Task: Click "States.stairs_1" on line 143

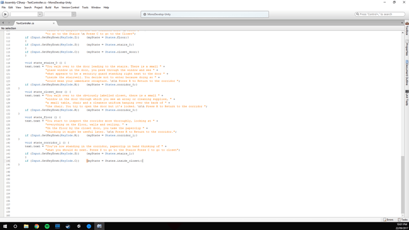Action: click(x=119, y=154)
